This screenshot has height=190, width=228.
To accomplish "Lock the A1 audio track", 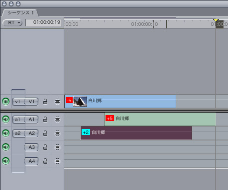I will click(x=45, y=119).
